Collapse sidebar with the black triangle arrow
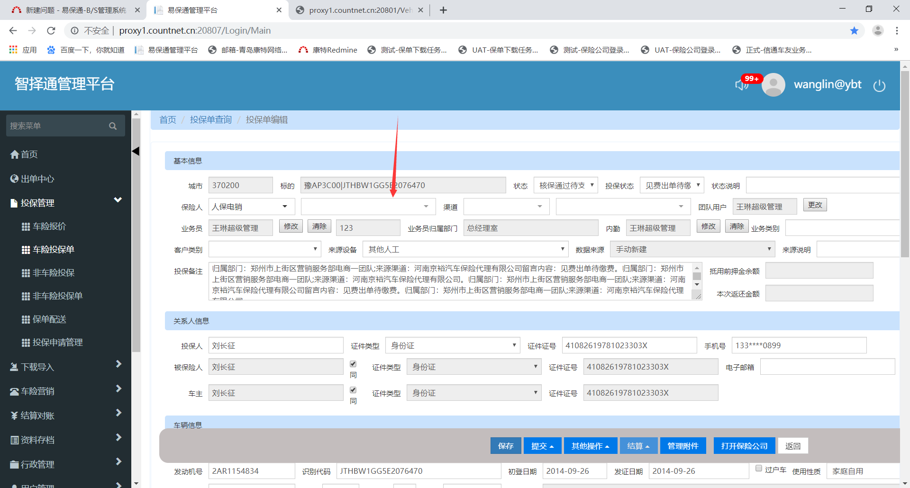This screenshot has height=488, width=910. point(136,151)
